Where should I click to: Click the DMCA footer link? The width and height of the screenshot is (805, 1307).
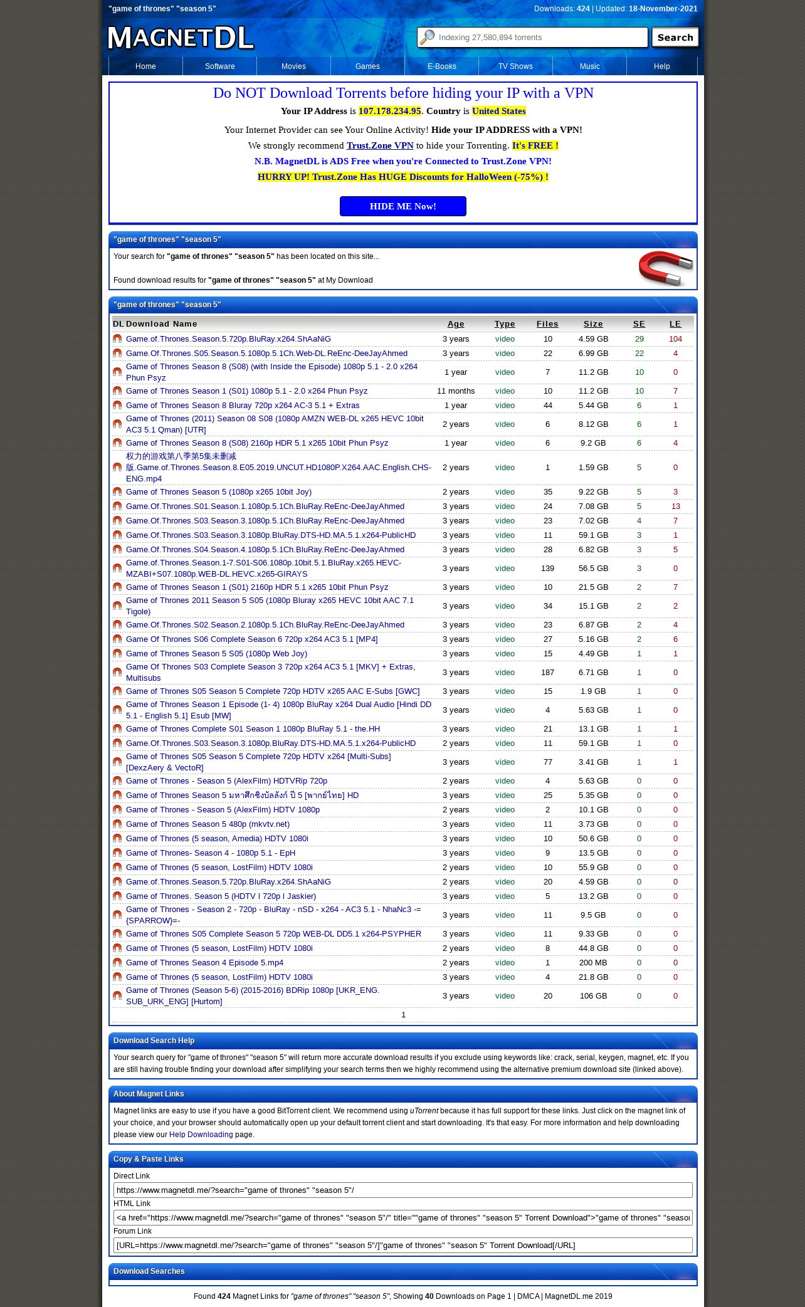tap(528, 1296)
